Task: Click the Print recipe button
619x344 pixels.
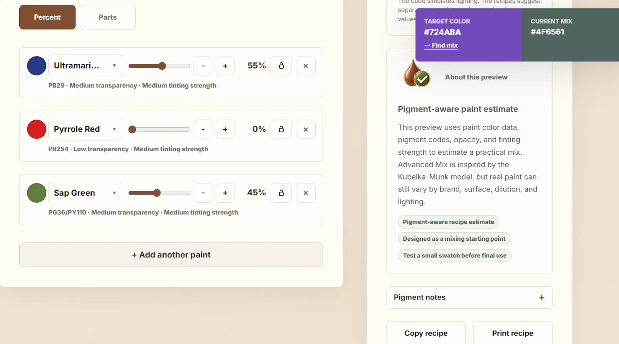Action: click(513, 333)
